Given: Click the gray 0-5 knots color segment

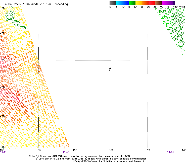Looking at the screenshot, I should click(x=113, y=3).
